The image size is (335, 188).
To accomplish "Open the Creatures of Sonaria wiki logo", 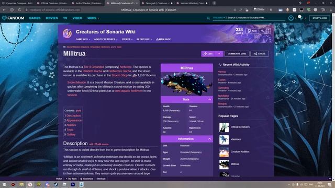I will (67, 33).
